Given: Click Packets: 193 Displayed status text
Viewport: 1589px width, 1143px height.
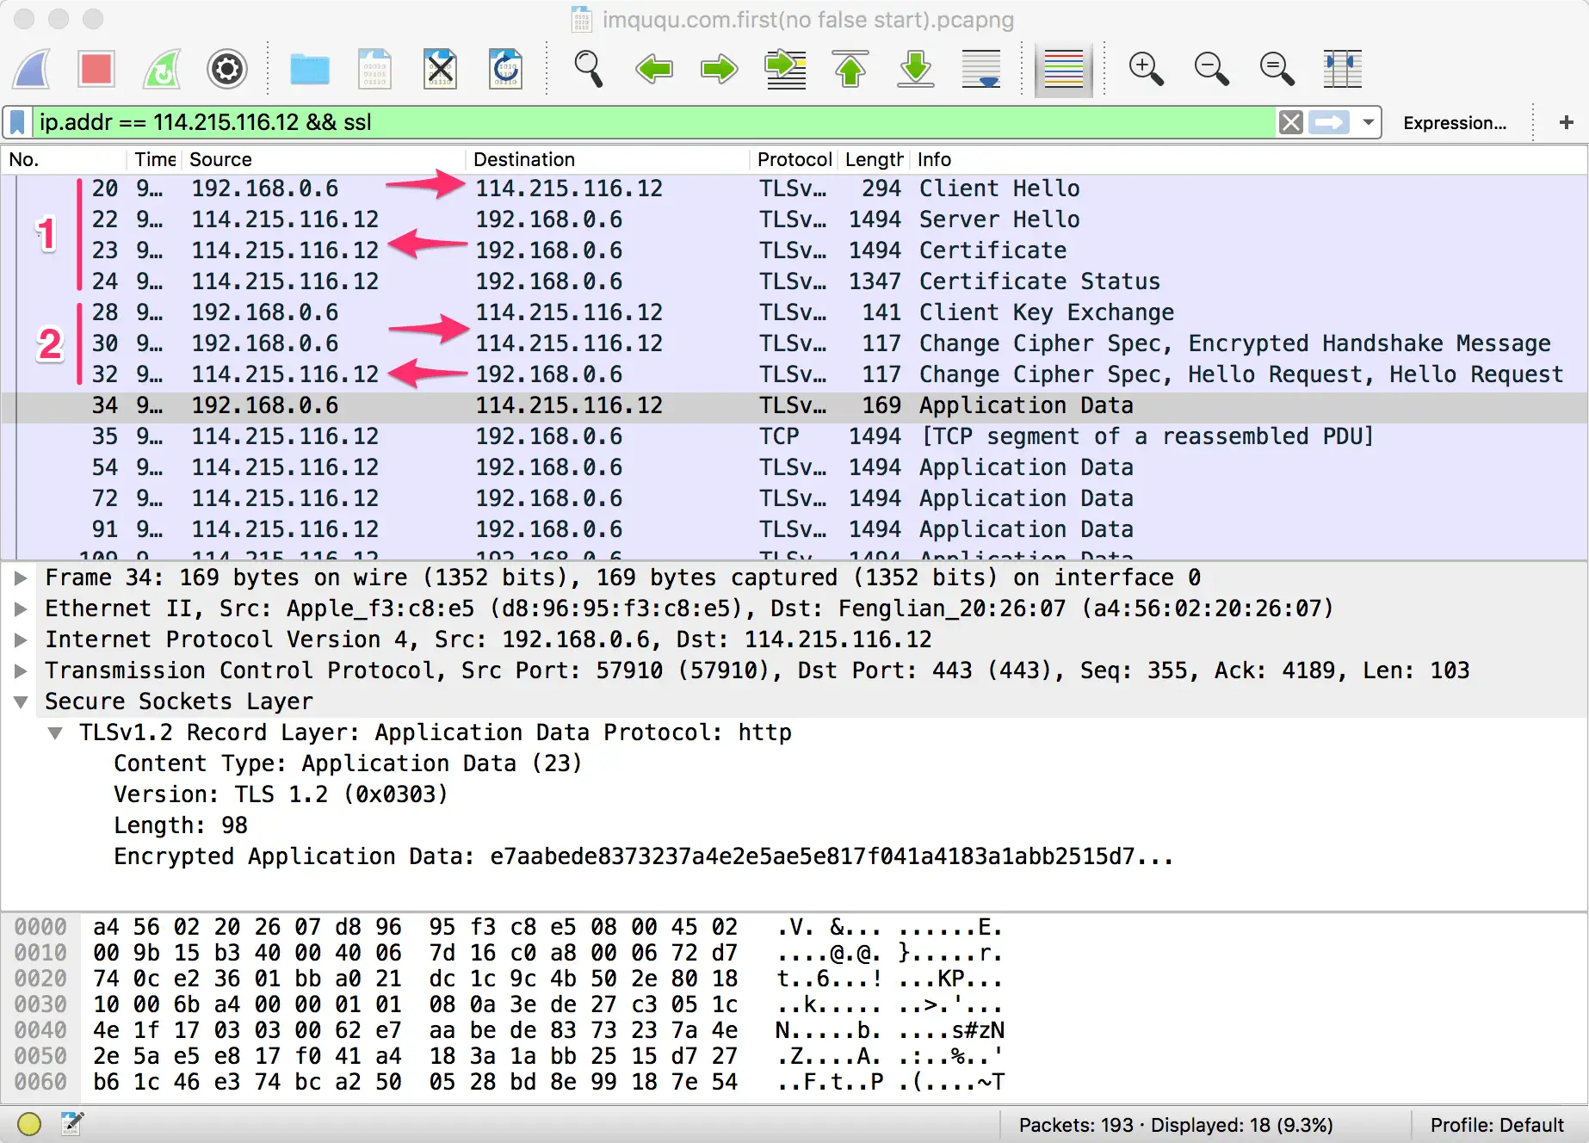Looking at the screenshot, I should [x=1176, y=1125].
